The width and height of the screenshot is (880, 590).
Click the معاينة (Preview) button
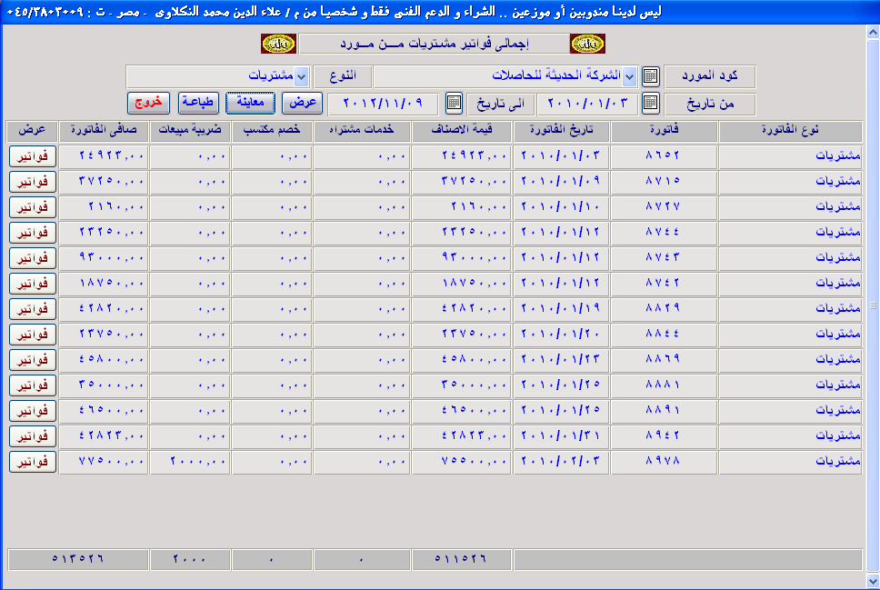tap(250, 103)
